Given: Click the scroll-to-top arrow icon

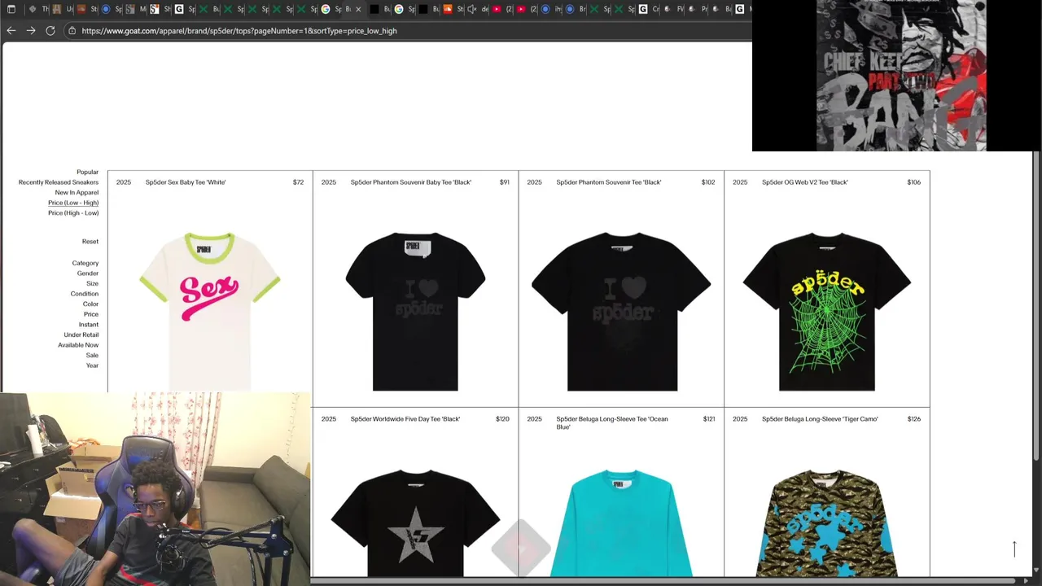Looking at the screenshot, I should coord(1014,549).
